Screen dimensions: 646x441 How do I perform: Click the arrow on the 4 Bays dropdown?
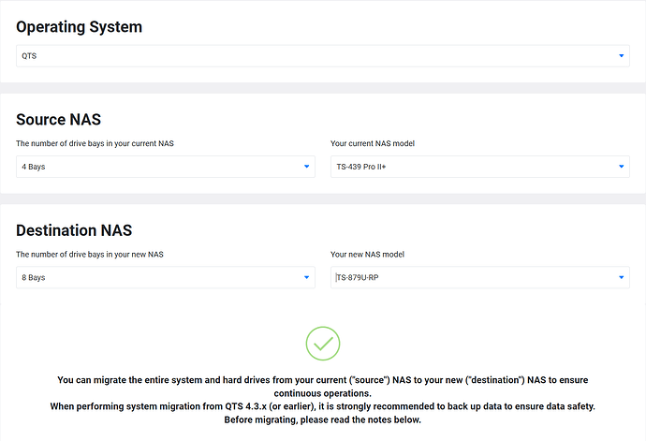pyautogui.click(x=306, y=167)
